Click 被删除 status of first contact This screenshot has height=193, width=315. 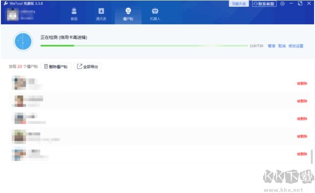tap(302, 83)
